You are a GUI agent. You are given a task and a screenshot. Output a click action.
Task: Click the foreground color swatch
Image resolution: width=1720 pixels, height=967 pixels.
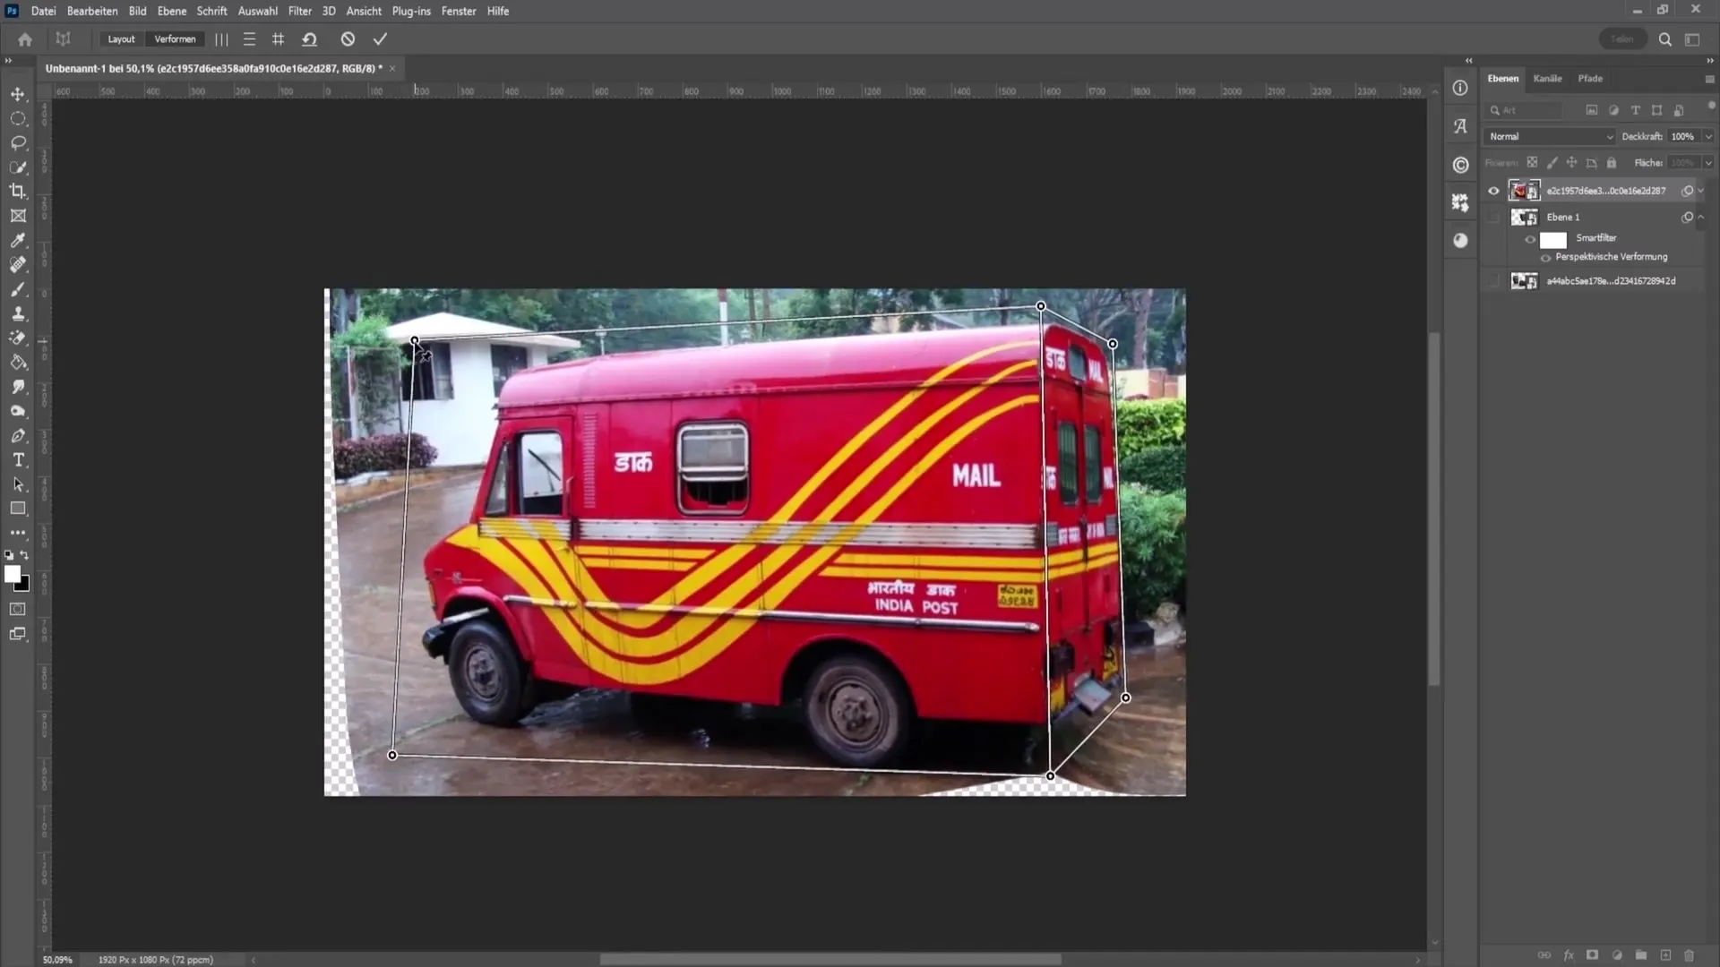click(13, 574)
